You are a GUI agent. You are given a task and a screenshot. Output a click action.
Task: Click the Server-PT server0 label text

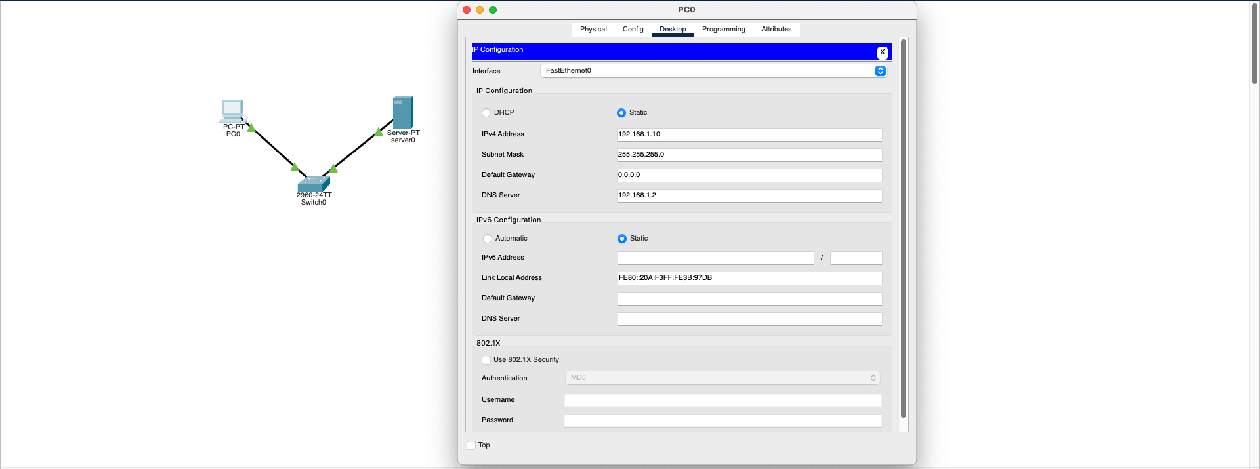(x=403, y=136)
